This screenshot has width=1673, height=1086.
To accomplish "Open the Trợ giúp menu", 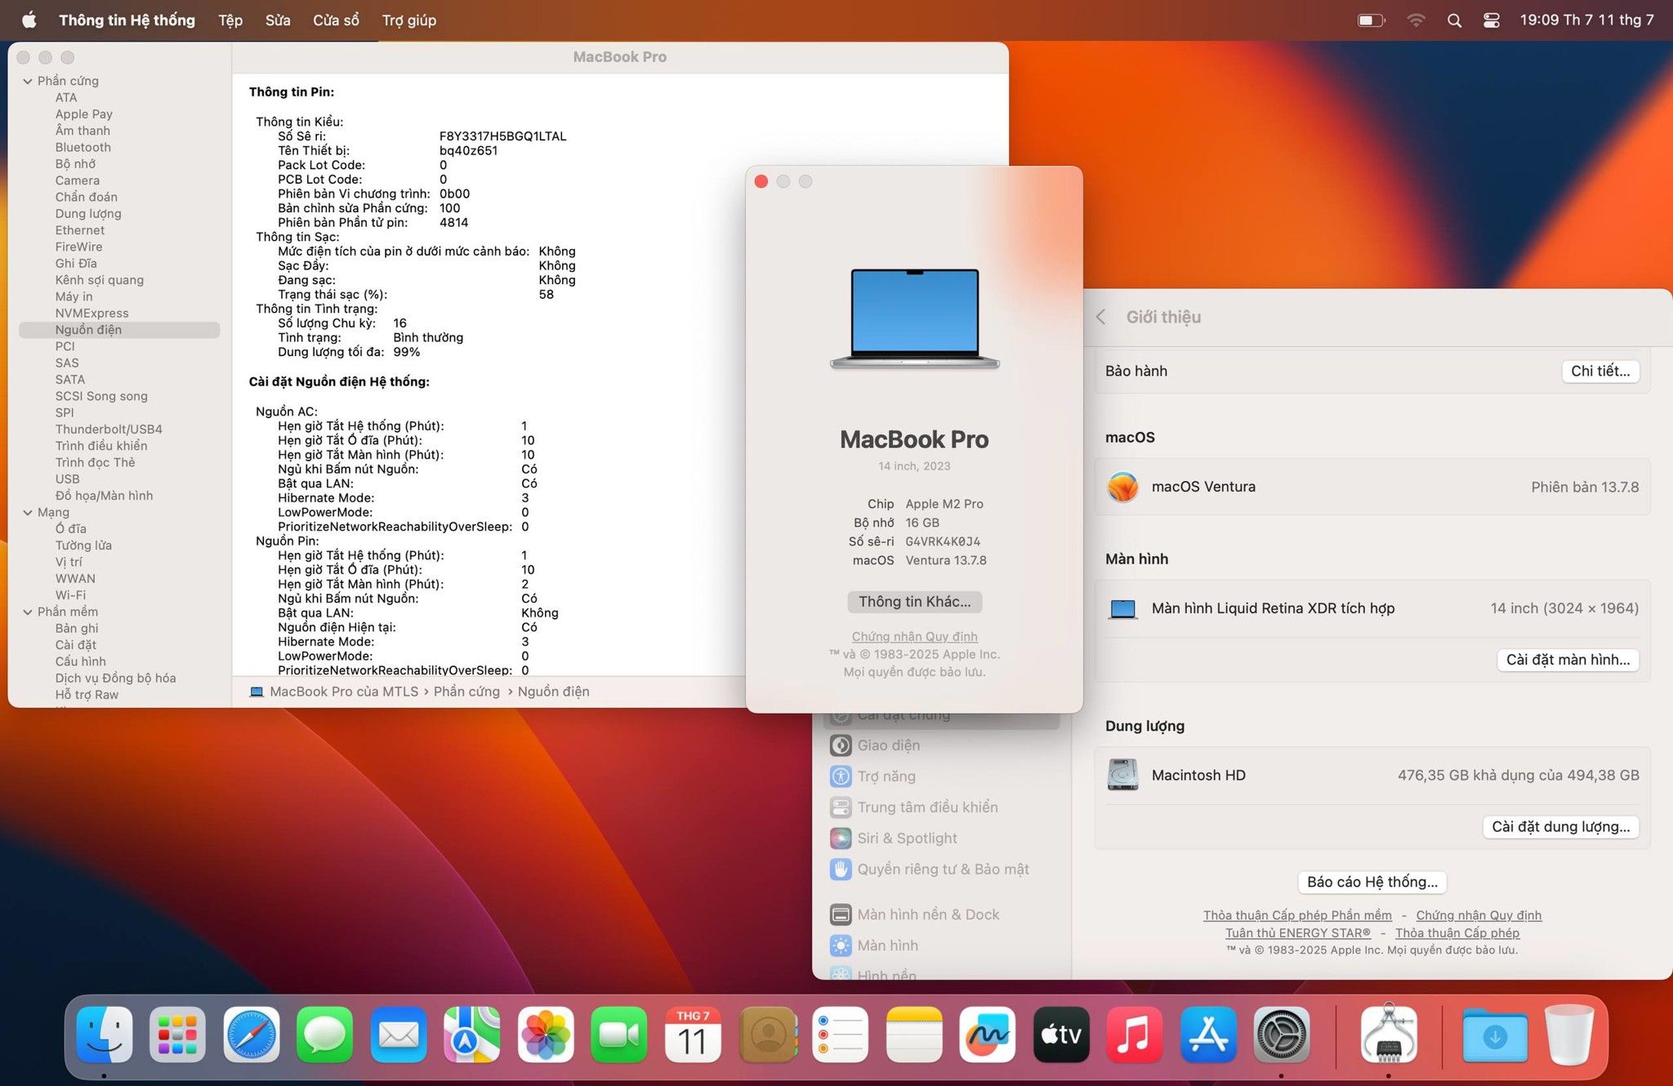I will pos(409,20).
